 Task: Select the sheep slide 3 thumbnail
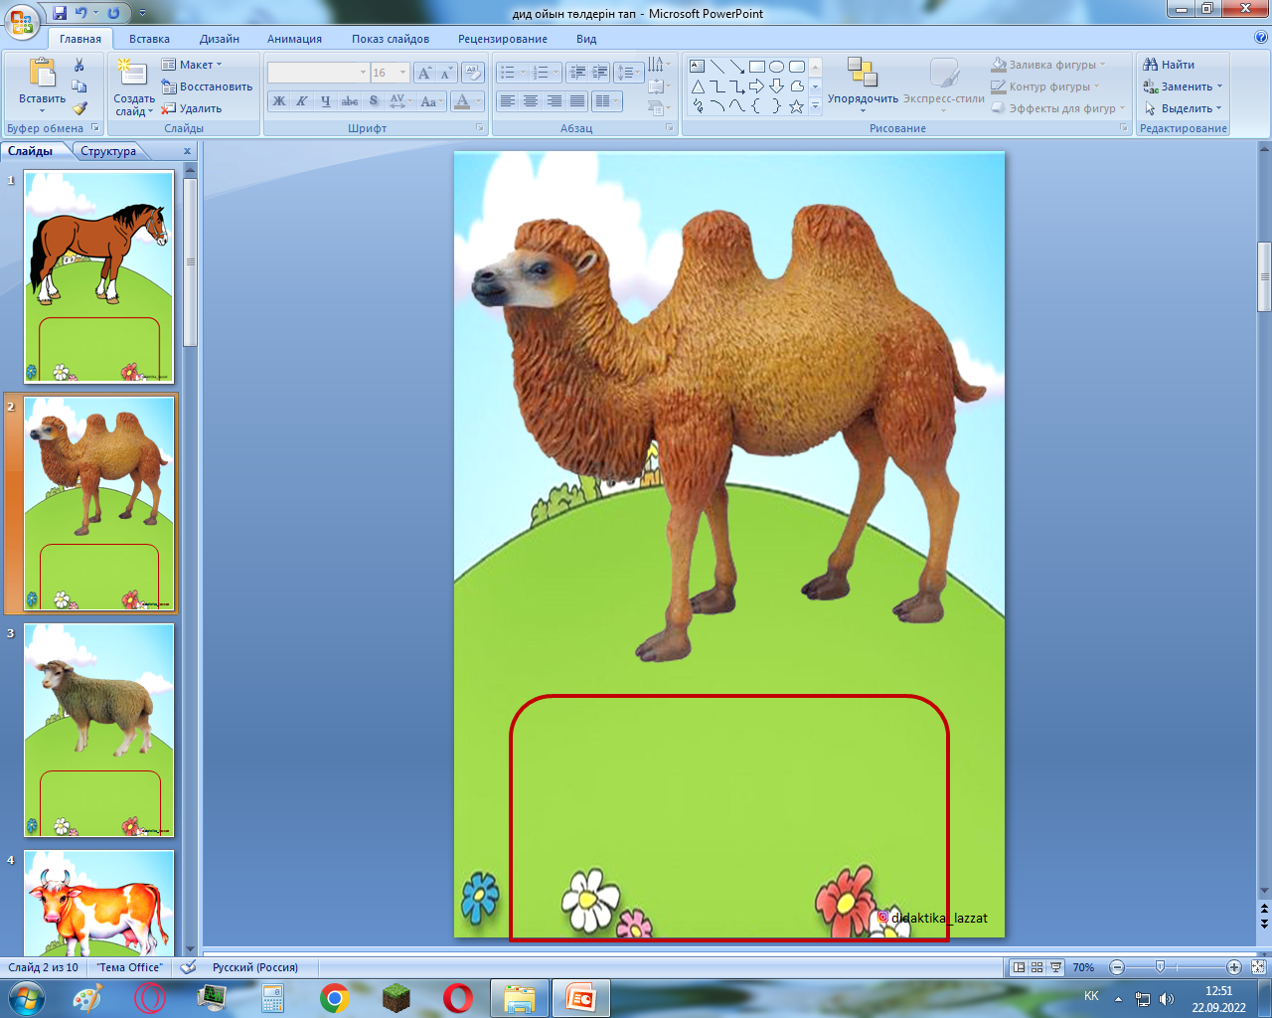[x=98, y=730]
